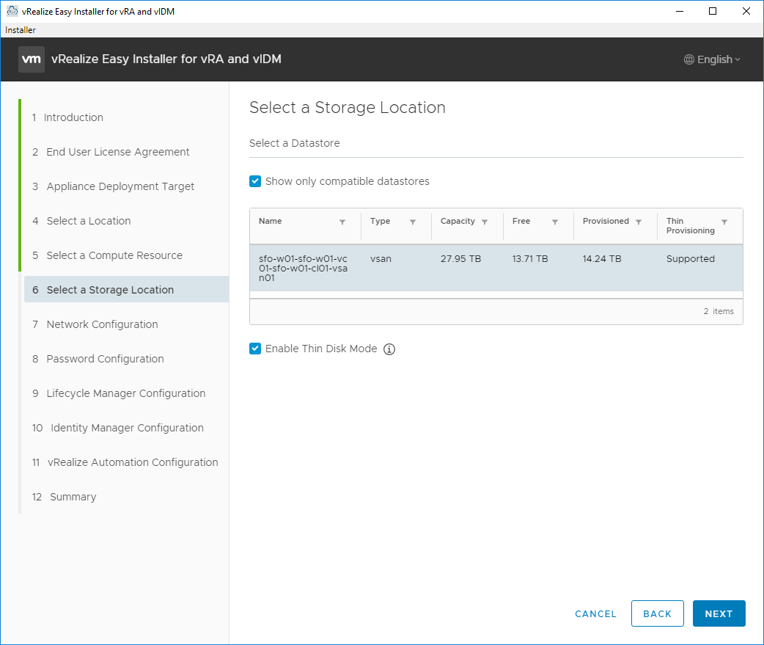Open the filter for Free column
764x645 pixels.
click(555, 222)
